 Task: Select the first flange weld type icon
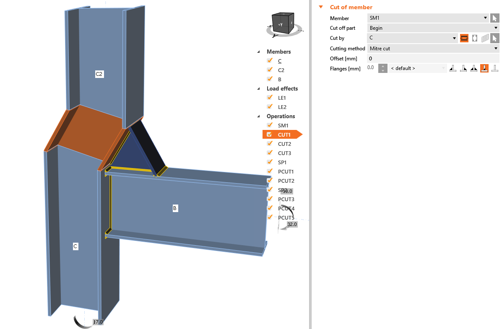click(453, 68)
